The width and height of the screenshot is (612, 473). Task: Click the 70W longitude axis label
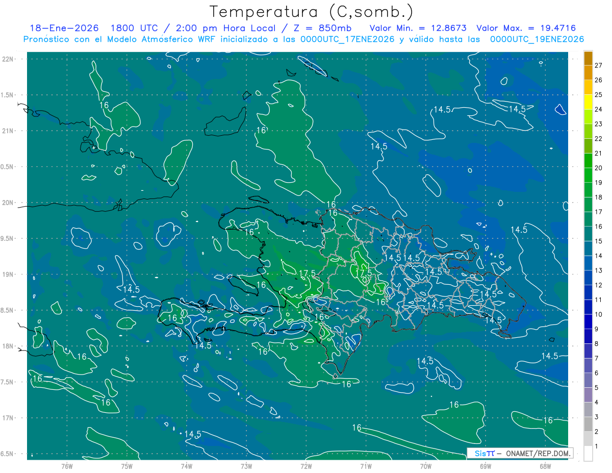[426, 466]
